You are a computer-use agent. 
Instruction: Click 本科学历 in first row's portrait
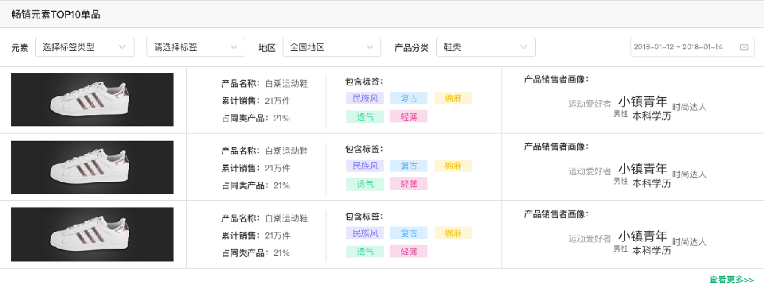[652, 116]
